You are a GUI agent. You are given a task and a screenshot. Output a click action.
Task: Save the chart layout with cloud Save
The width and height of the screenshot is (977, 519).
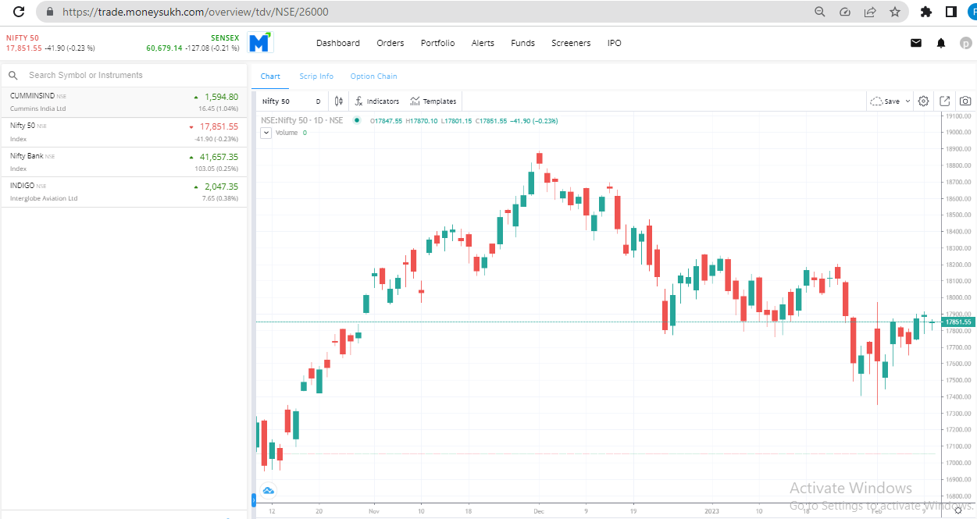[886, 101]
